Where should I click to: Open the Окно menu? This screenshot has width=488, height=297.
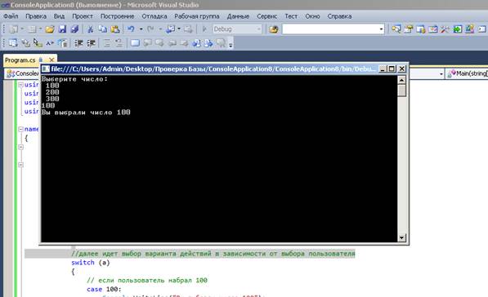pyautogui.click(x=312, y=16)
